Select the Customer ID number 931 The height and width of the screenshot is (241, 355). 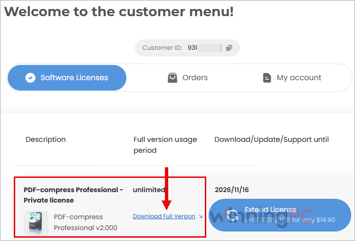point(192,48)
